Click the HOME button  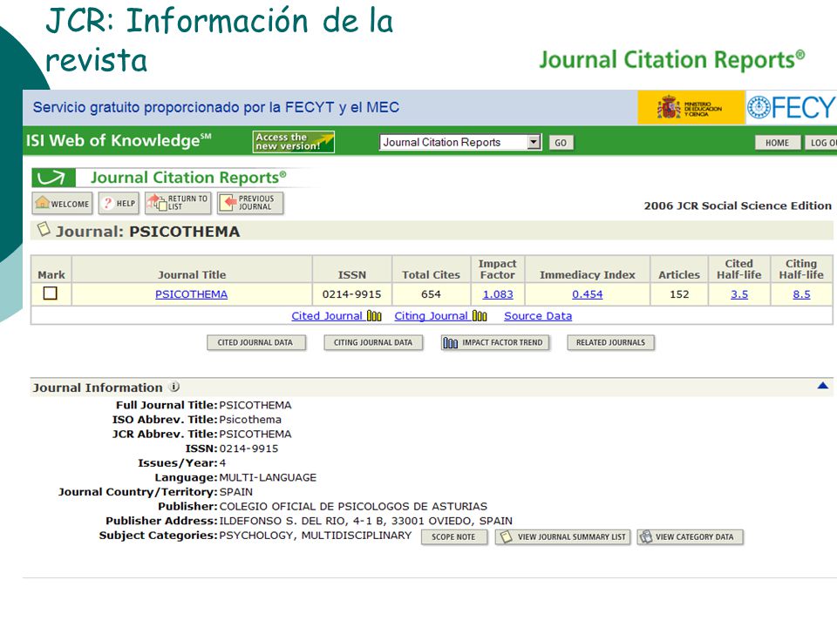[777, 143]
